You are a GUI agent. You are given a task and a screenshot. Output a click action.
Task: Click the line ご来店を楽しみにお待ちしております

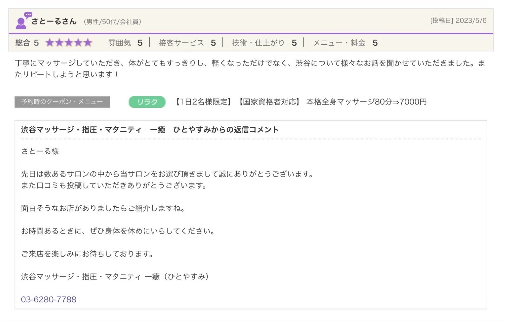coord(88,254)
